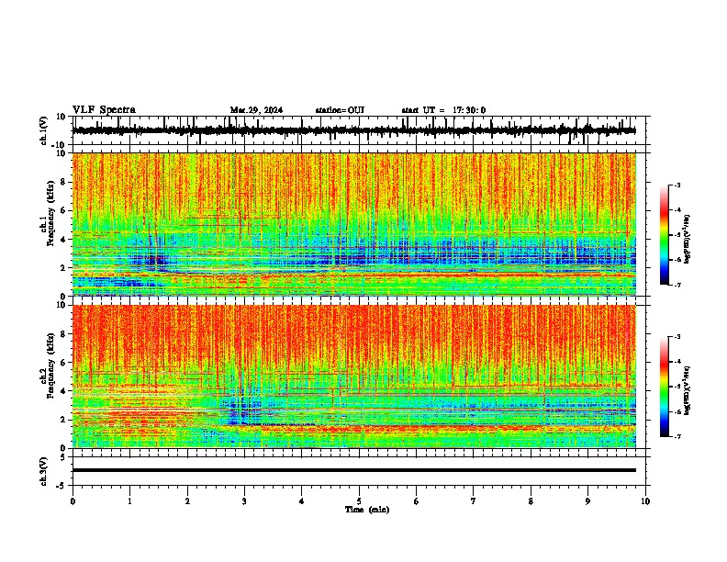Image resolution: width=727 pixels, height=562 pixels.
Task: Click the "-3" tick on ch.1 color bar
Action: tap(677, 185)
